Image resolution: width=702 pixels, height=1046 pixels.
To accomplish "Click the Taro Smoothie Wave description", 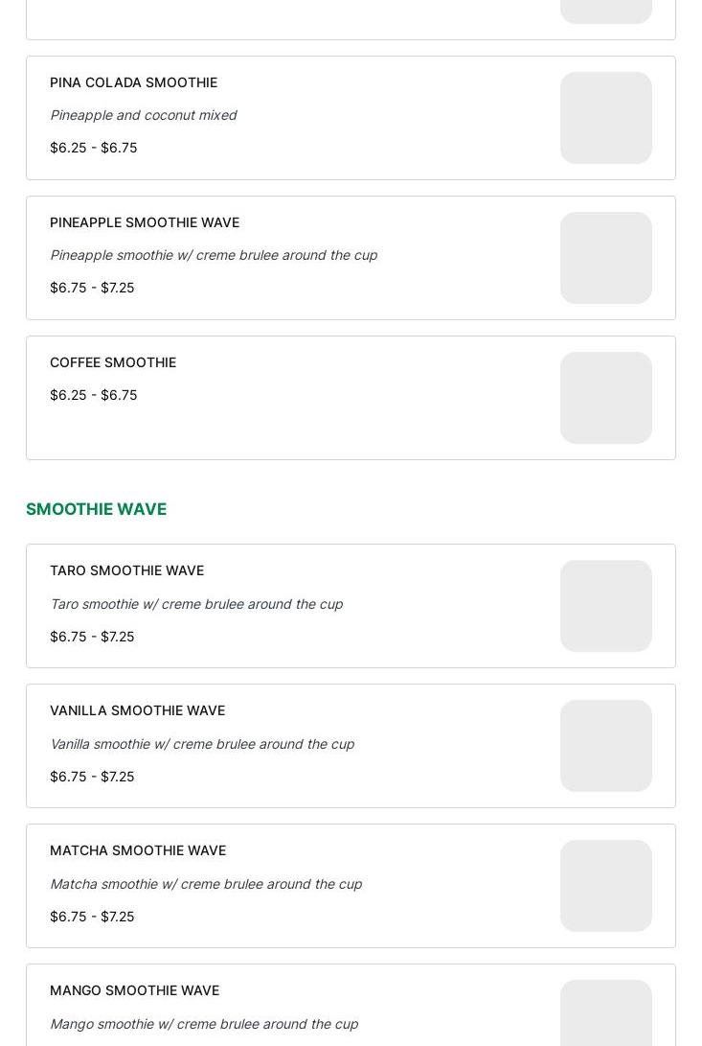I will [195, 604].
